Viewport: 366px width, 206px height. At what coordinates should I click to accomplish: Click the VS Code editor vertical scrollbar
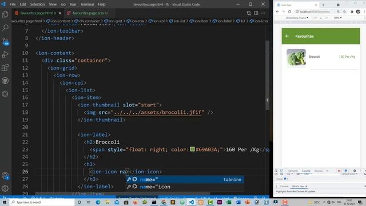click(268, 75)
